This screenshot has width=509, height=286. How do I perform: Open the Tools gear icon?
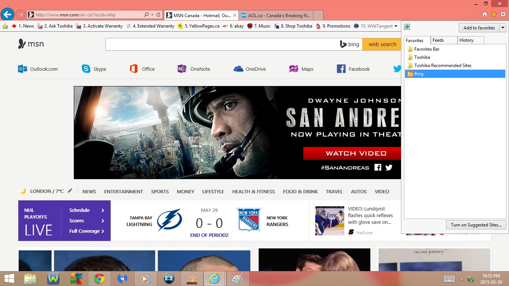(503, 15)
